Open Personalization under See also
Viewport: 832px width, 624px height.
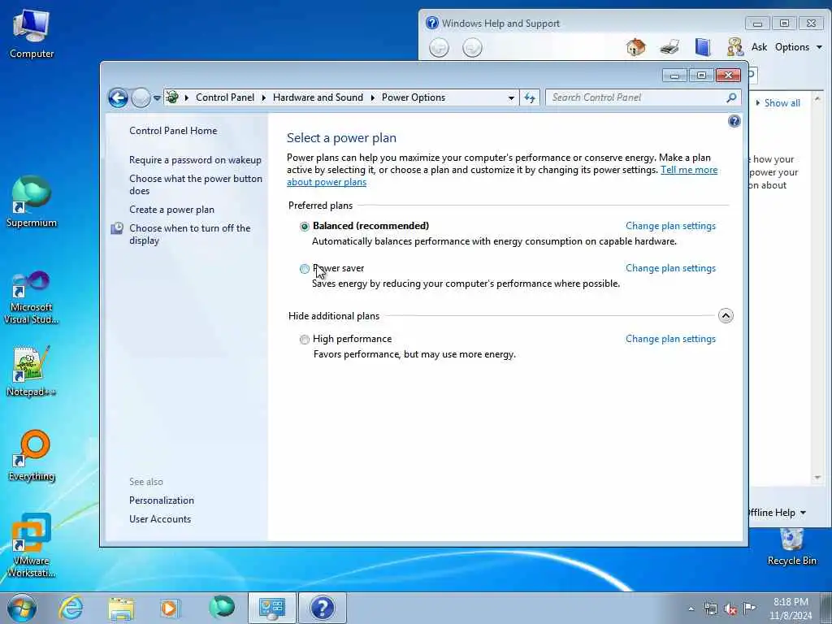click(162, 500)
